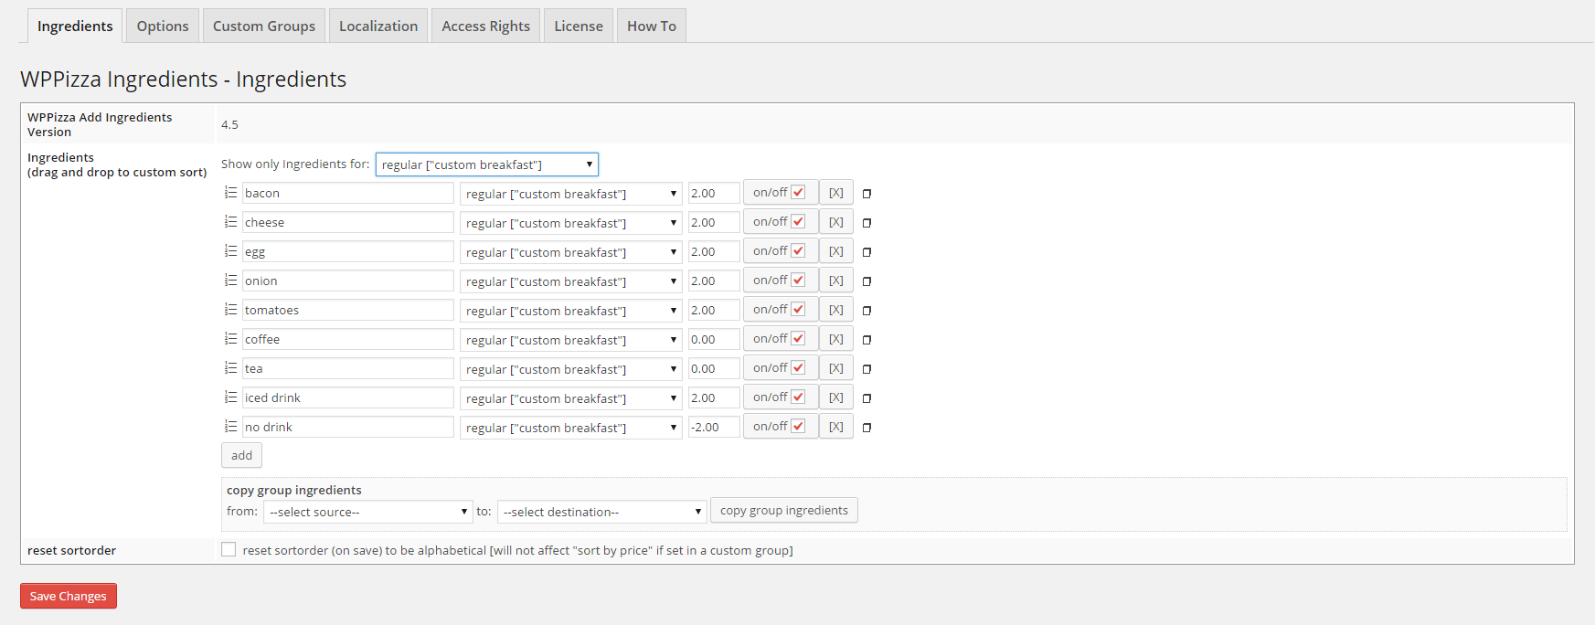Focus the price field for coffee
The width and height of the screenshot is (1595, 625).
tap(714, 339)
